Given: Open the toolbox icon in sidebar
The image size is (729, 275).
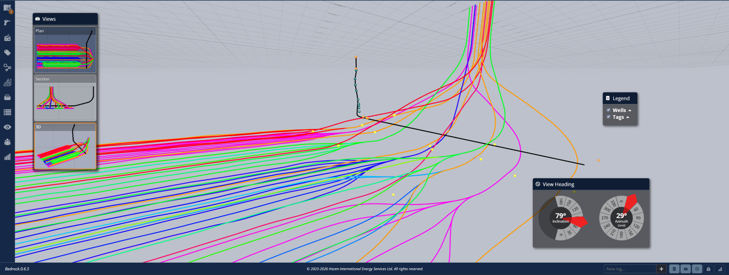Looking at the screenshot, I should 7,97.
